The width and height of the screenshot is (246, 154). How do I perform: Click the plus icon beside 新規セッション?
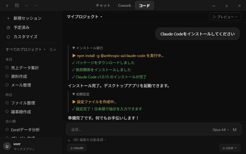(x=8, y=18)
